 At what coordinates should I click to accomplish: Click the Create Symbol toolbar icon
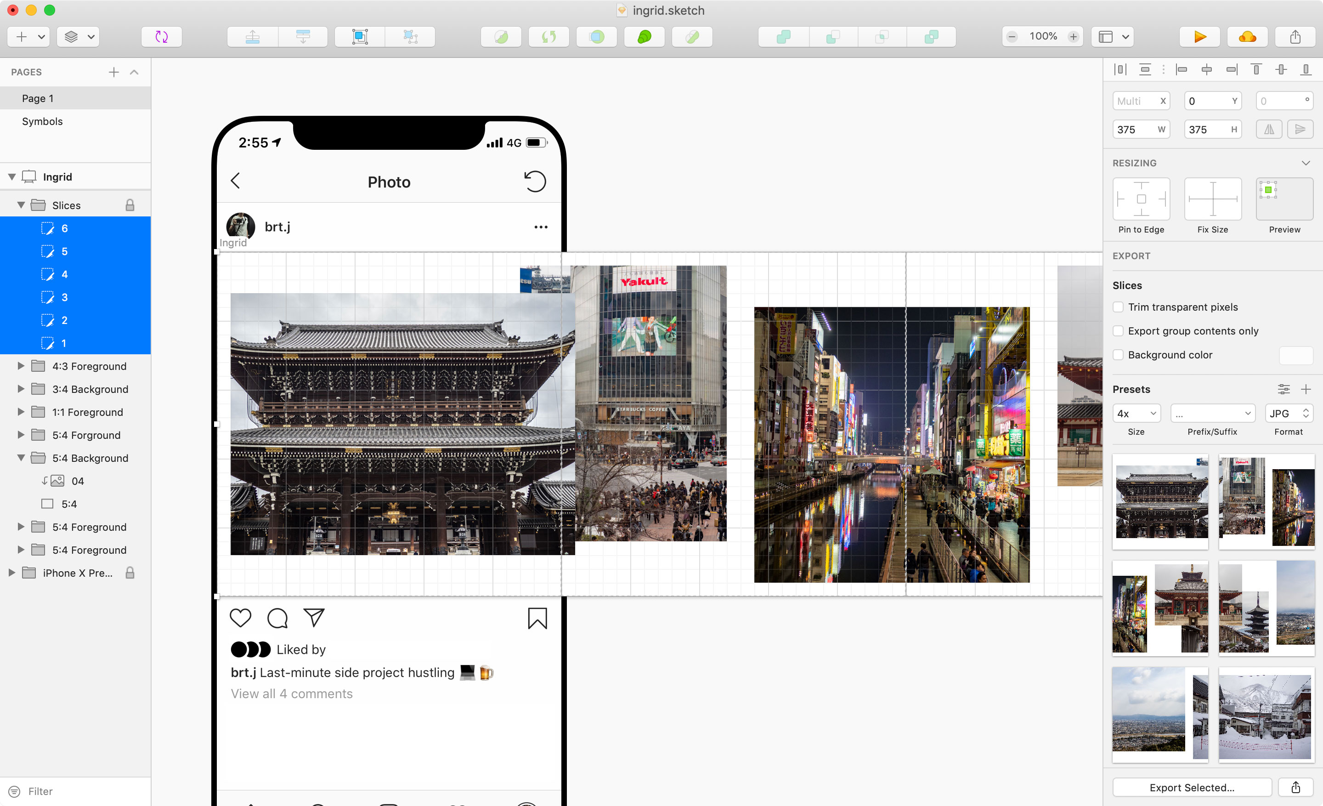(161, 36)
